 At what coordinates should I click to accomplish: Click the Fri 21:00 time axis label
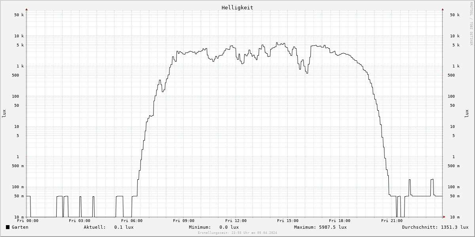392,221
